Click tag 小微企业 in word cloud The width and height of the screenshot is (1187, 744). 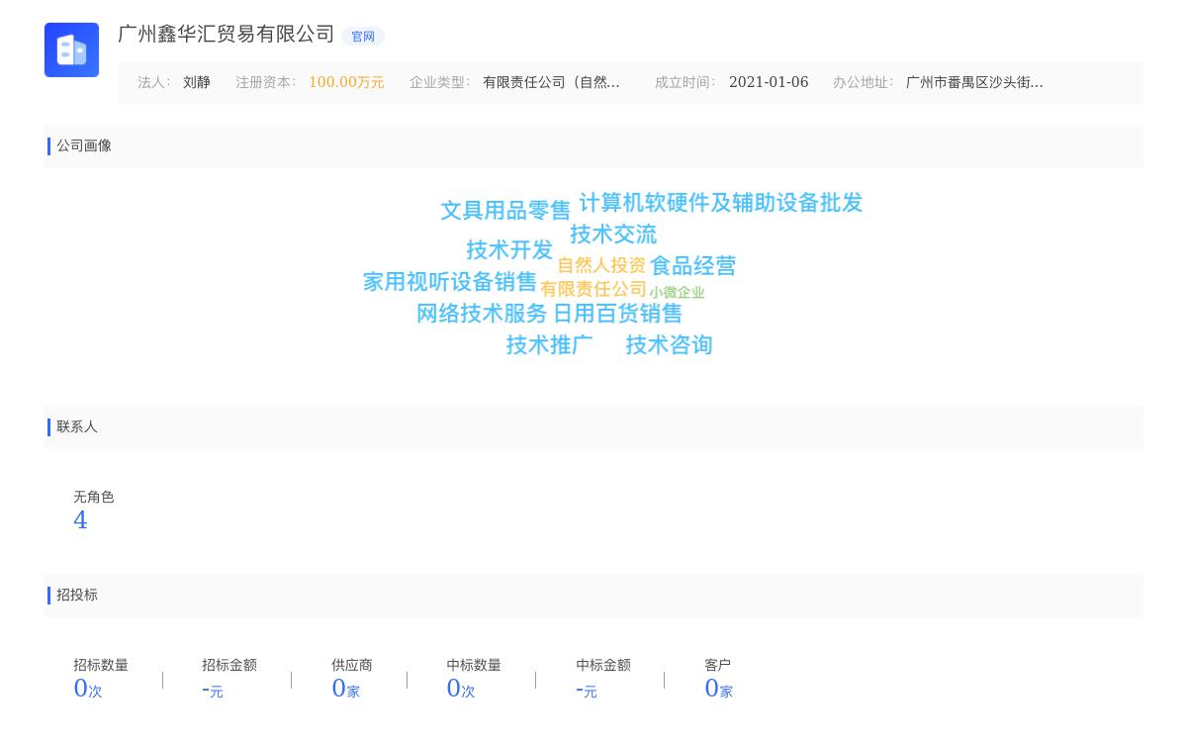point(678,293)
